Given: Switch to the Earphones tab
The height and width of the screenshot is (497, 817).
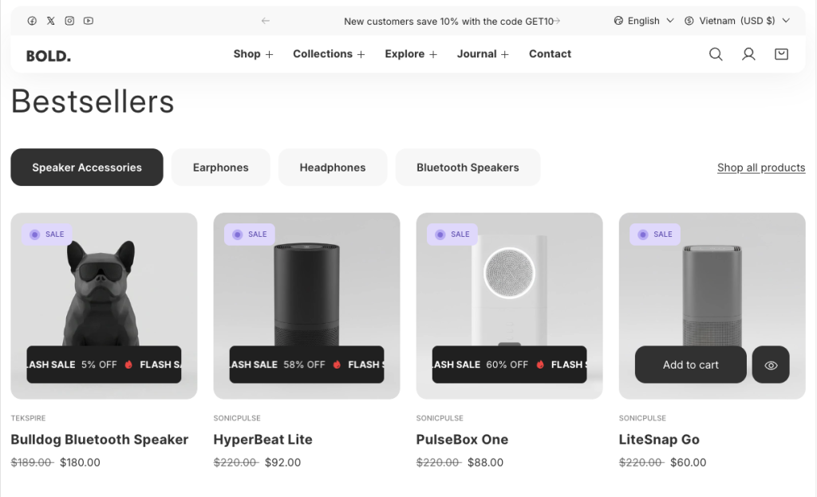Looking at the screenshot, I should 221,168.
